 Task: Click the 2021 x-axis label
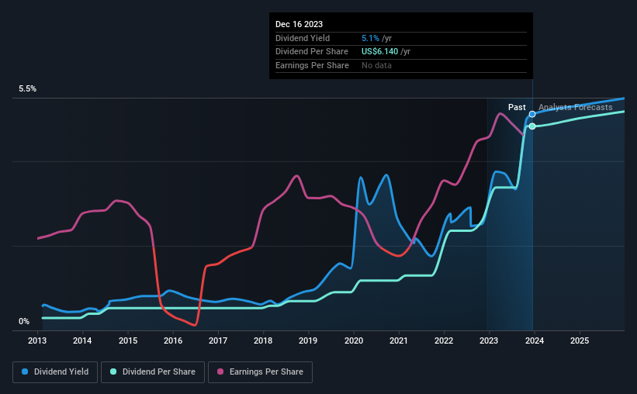coord(399,340)
